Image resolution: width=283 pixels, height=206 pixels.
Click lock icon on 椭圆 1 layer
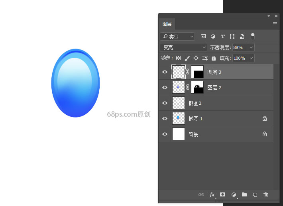265,118
